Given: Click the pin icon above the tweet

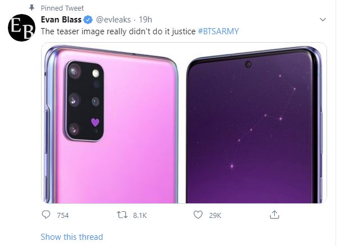Looking at the screenshot, I should point(31,7).
